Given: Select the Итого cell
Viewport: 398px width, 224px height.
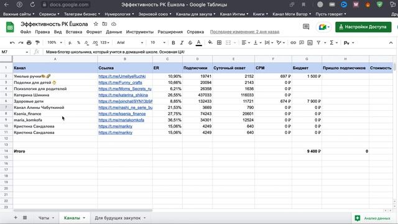Looking at the screenshot, I should pos(55,151).
